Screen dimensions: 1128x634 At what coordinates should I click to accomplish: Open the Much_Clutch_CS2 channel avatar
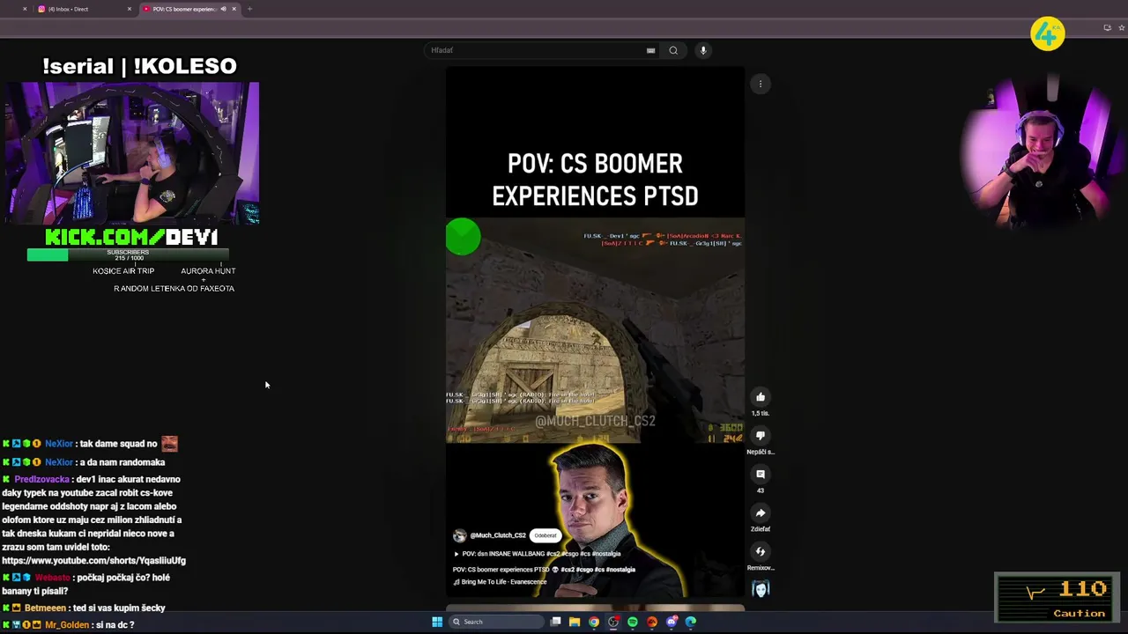459,535
